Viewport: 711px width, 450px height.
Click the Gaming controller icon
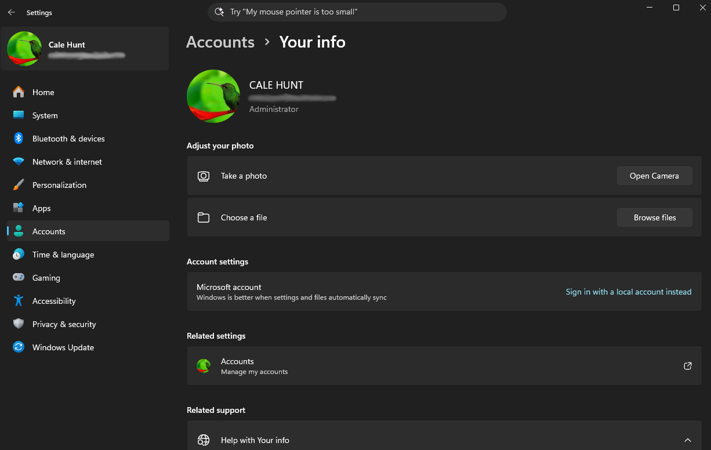click(19, 278)
